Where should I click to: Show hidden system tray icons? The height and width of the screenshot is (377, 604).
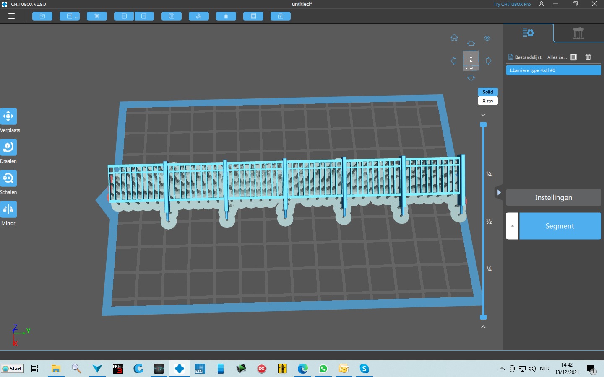502,369
